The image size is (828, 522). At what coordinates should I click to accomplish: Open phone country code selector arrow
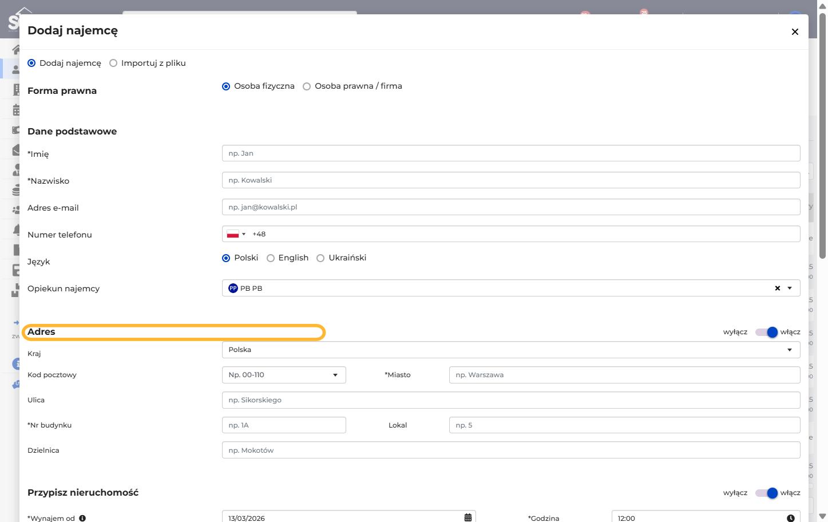click(x=244, y=234)
